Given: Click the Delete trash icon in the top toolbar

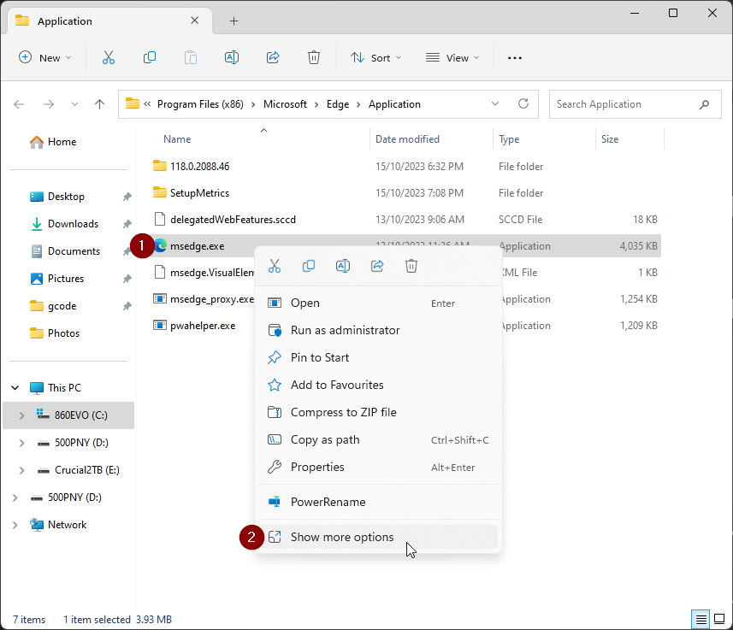Looking at the screenshot, I should (x=314, y=57).
